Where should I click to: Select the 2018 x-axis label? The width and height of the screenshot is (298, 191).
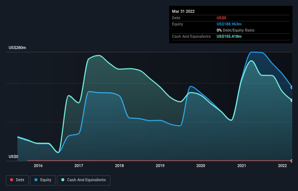pos(119,166)
